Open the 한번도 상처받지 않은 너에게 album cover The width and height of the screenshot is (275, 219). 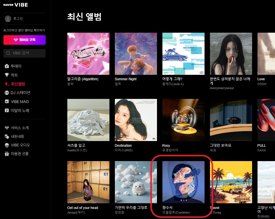pos(231,54)
